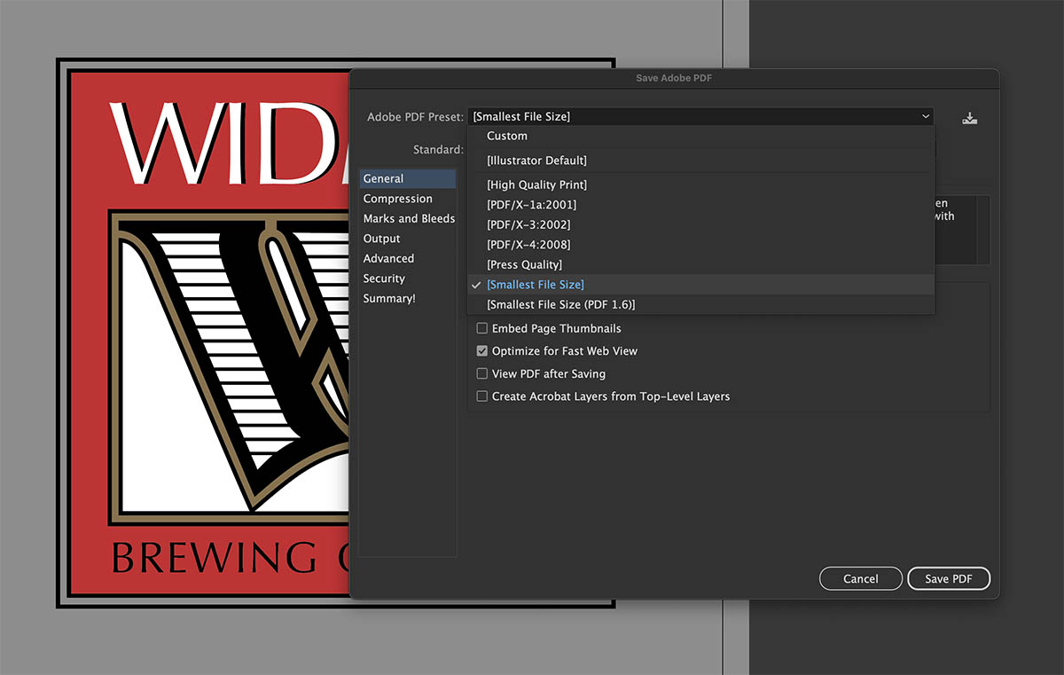Enable Embed Page Thumbnails
Screen dimensions: 1064x675
[x=482, y=328]
